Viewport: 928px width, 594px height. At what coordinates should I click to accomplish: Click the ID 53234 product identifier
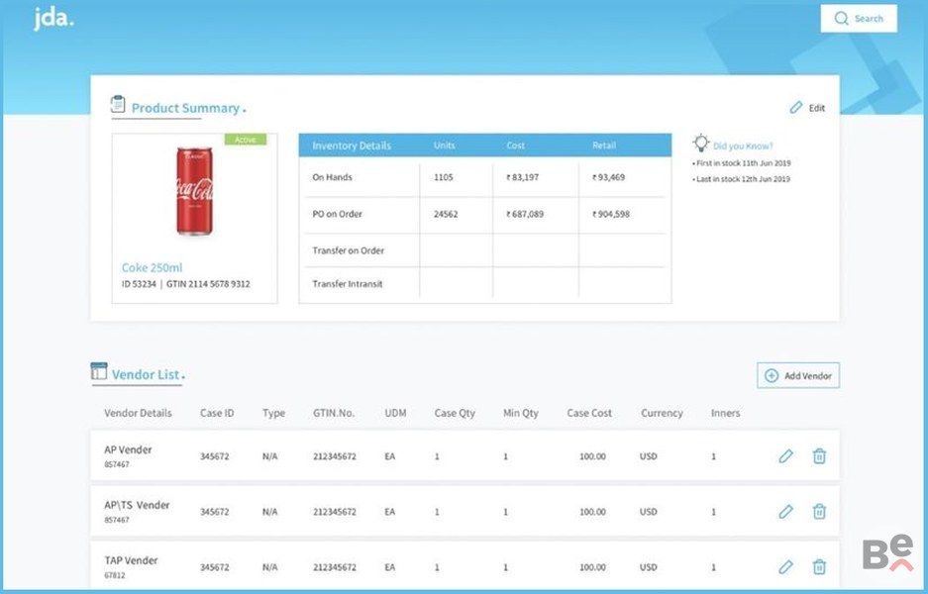[139, 284]
